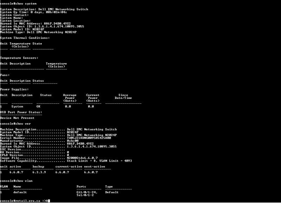
Task: Select the System Name line
Action: click(x=12, y=18)
